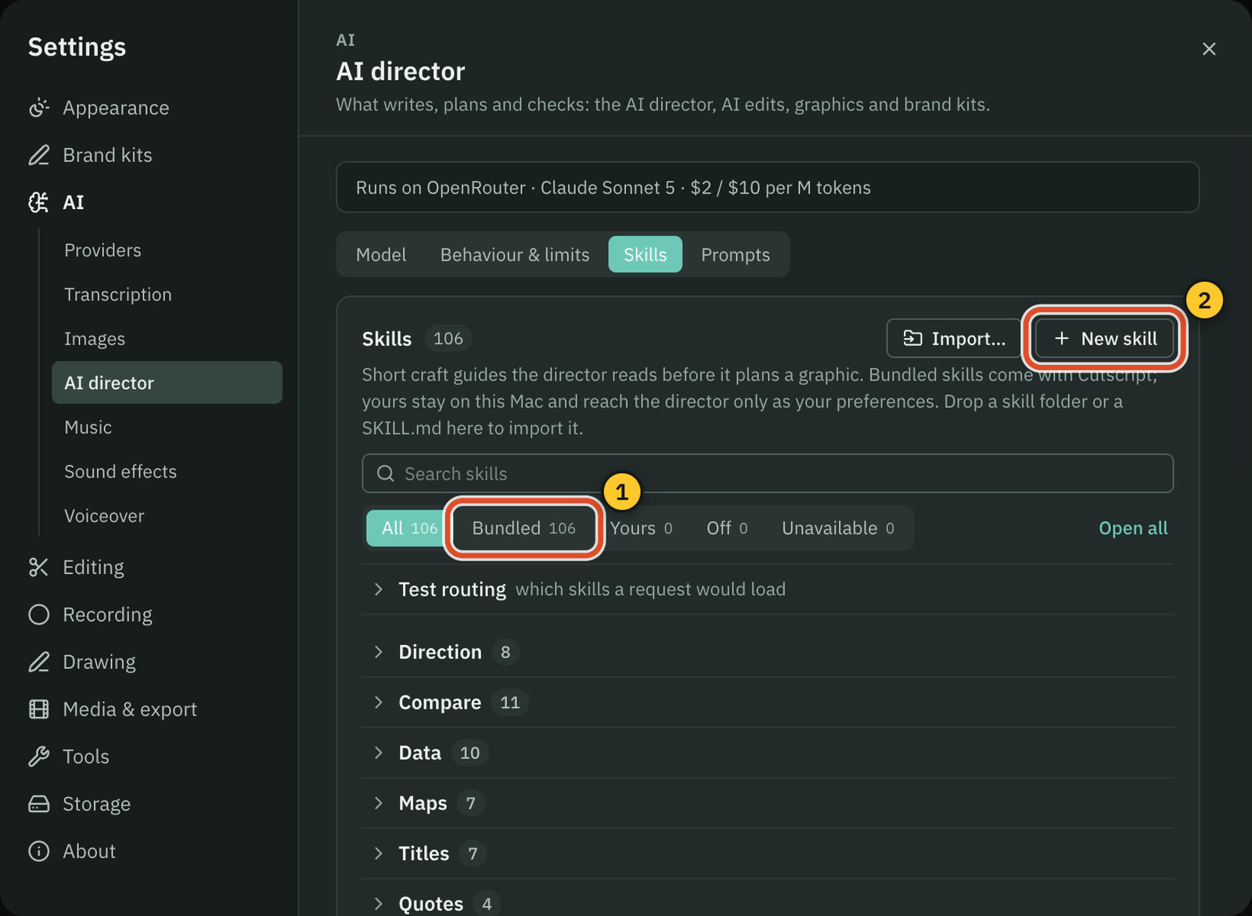This screenshot has height=916, width=1252.
Task: Open the Music settings page
Action: click(167, 427)
